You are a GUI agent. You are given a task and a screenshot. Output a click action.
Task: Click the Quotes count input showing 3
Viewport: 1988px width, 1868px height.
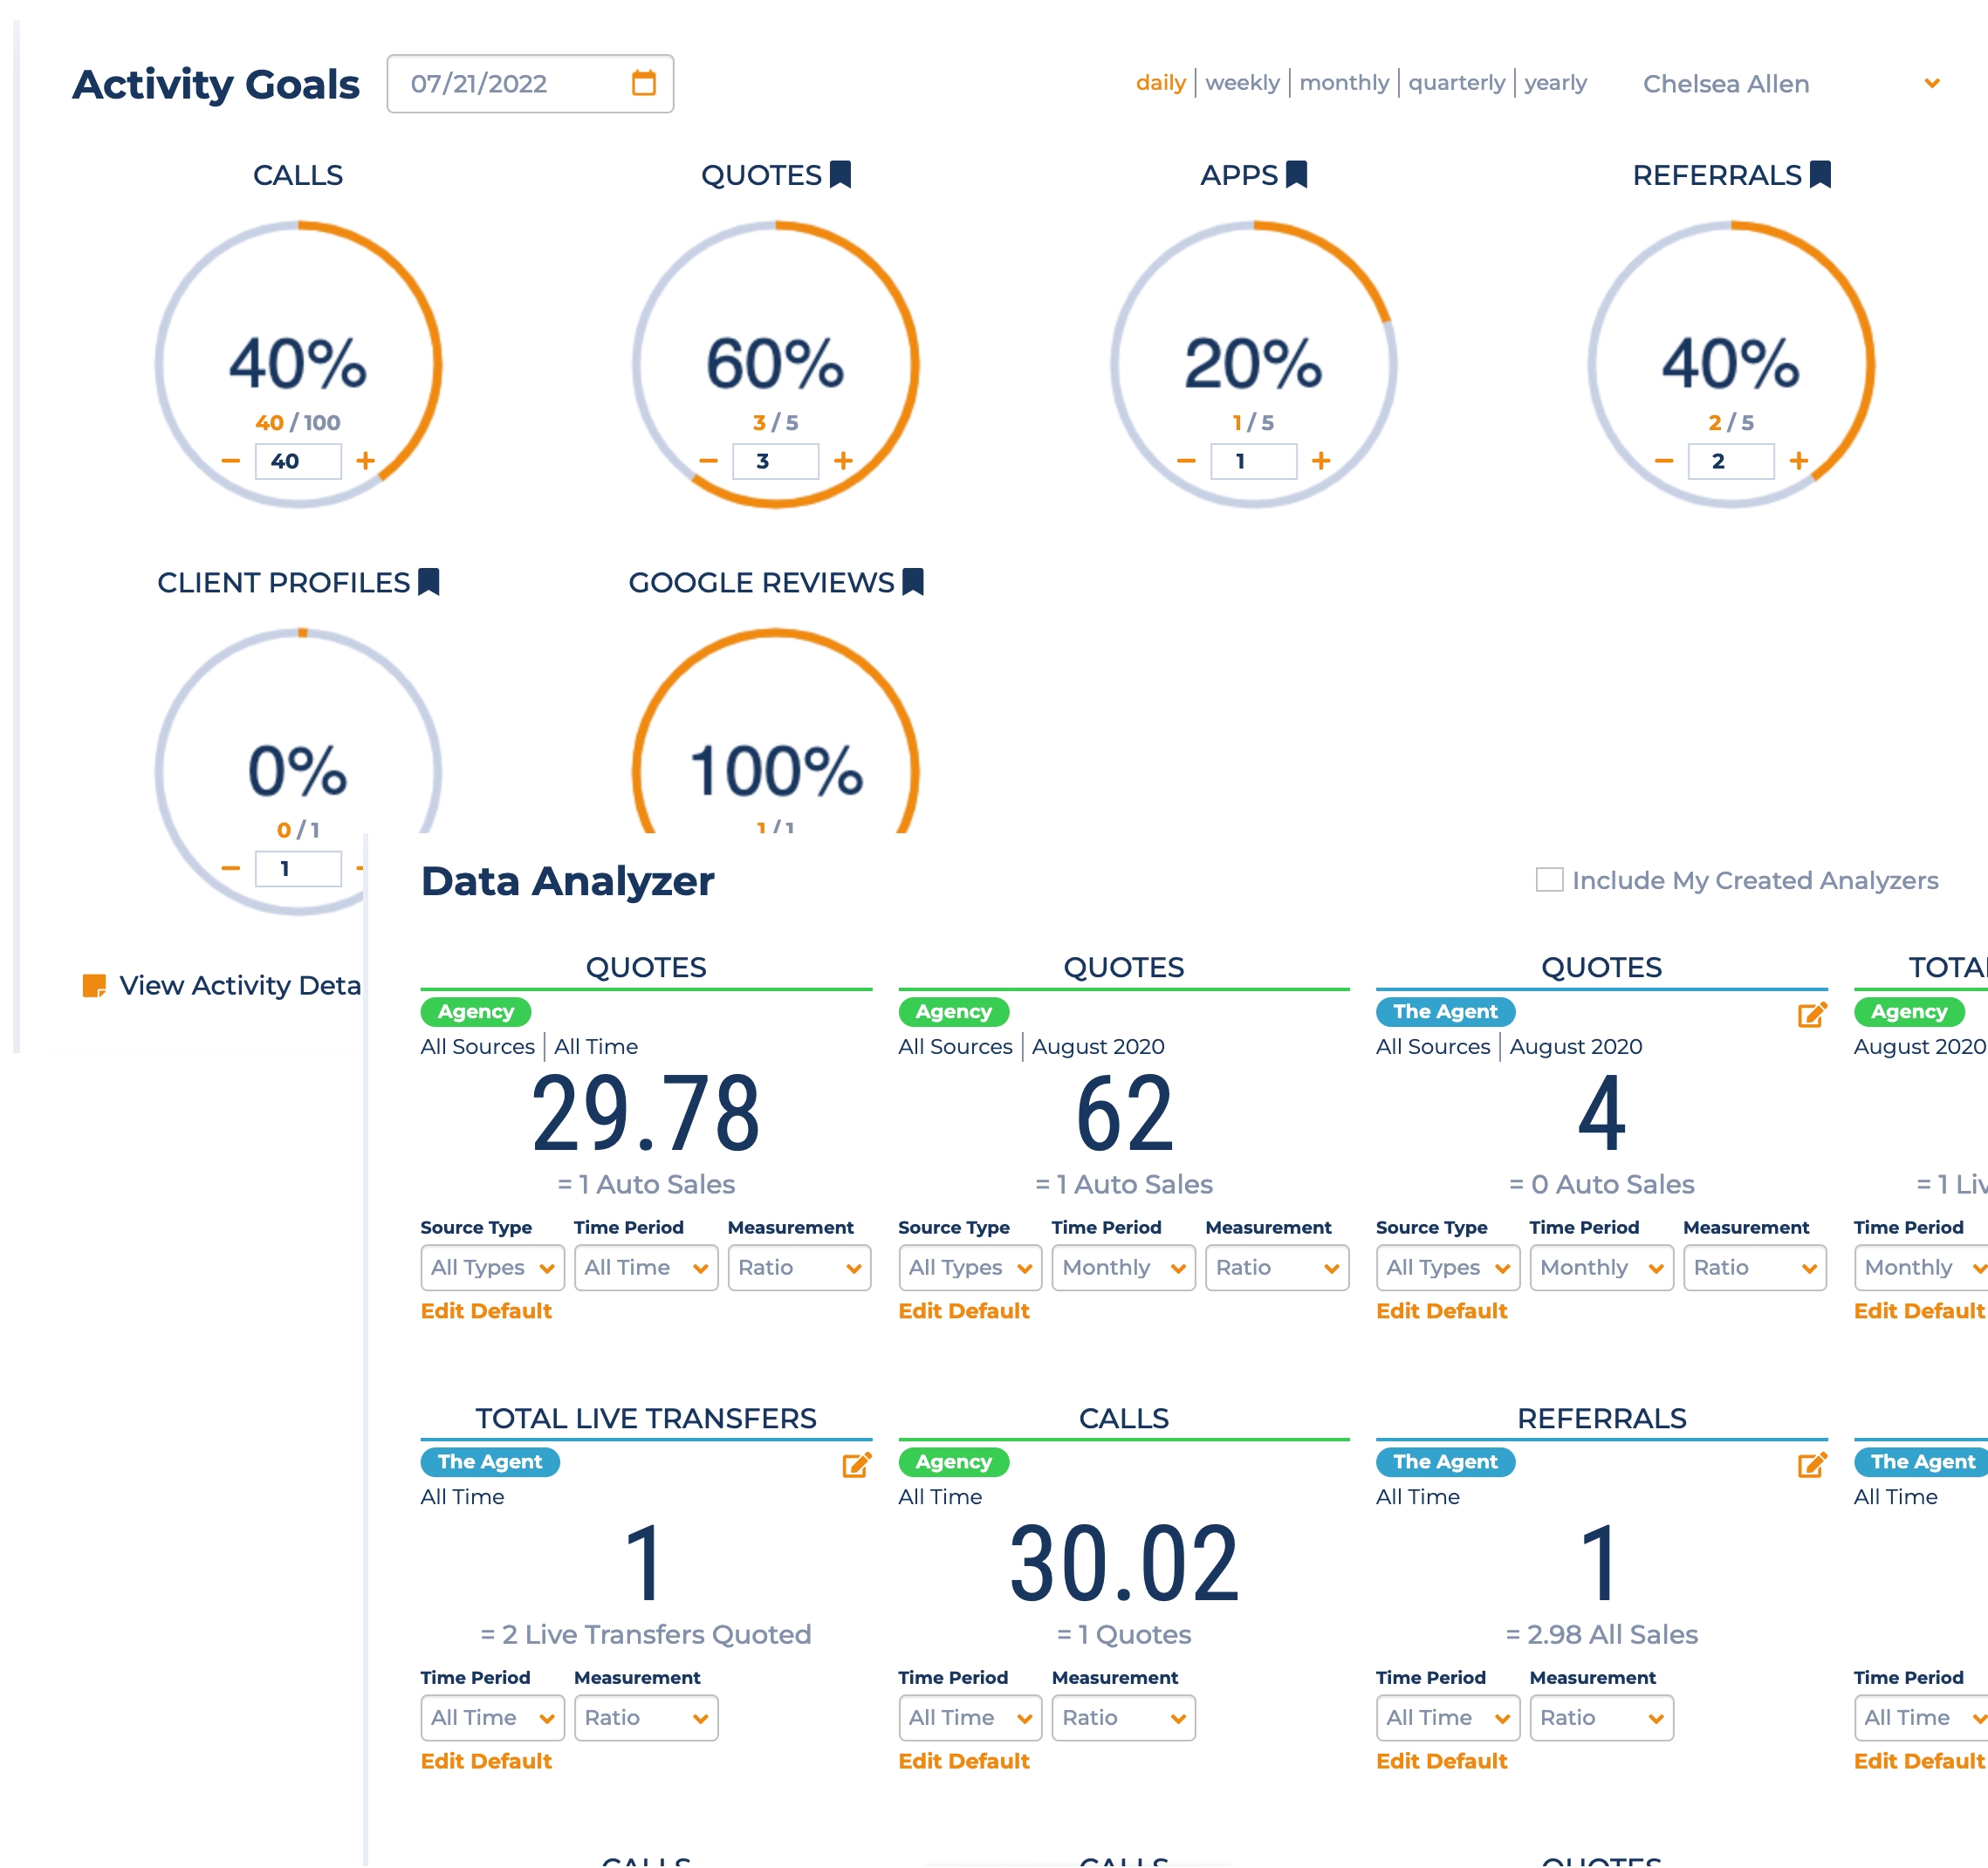pos(776,461)
